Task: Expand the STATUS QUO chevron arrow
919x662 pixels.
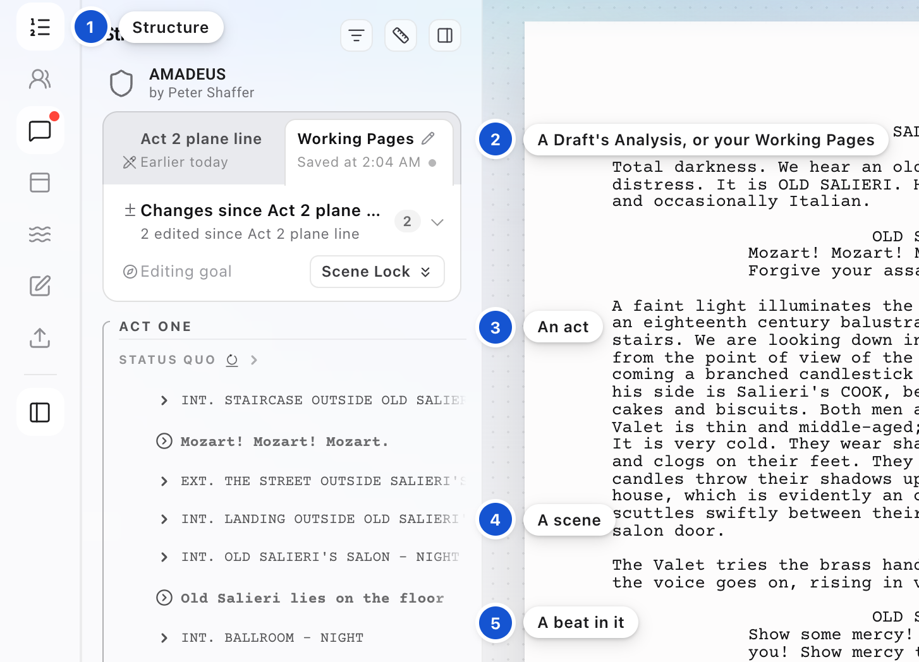Action: (x=254, y=360)
